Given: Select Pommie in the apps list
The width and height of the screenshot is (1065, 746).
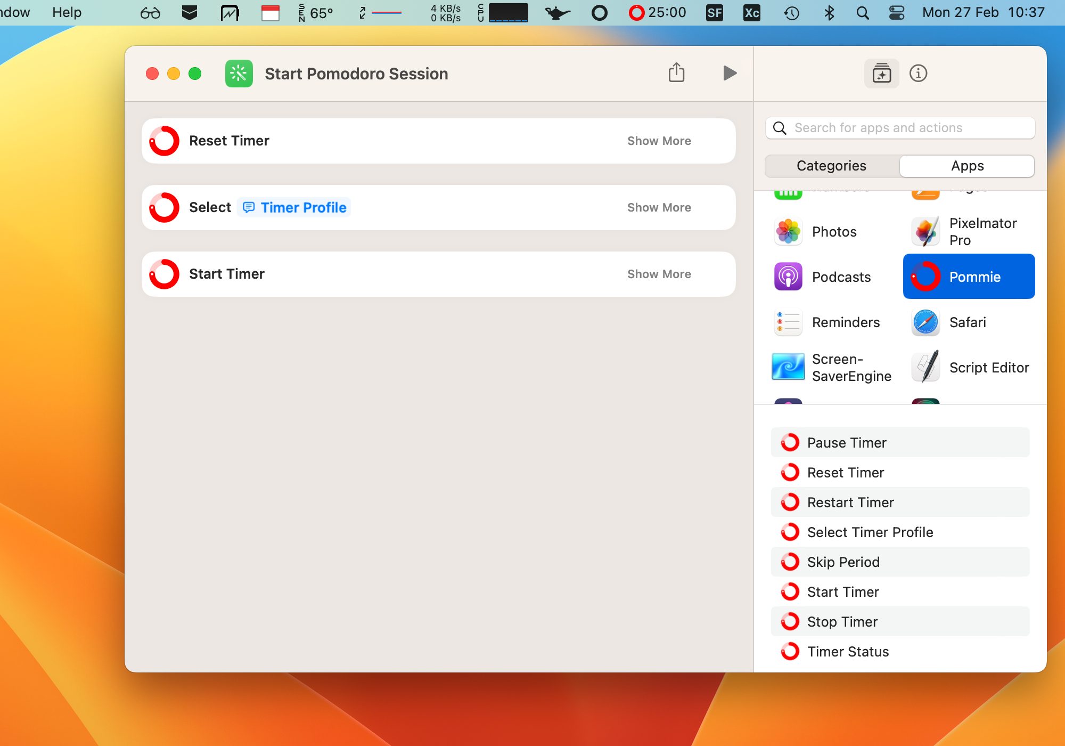Looking at the screenshot, I should [x=969, y=277].
